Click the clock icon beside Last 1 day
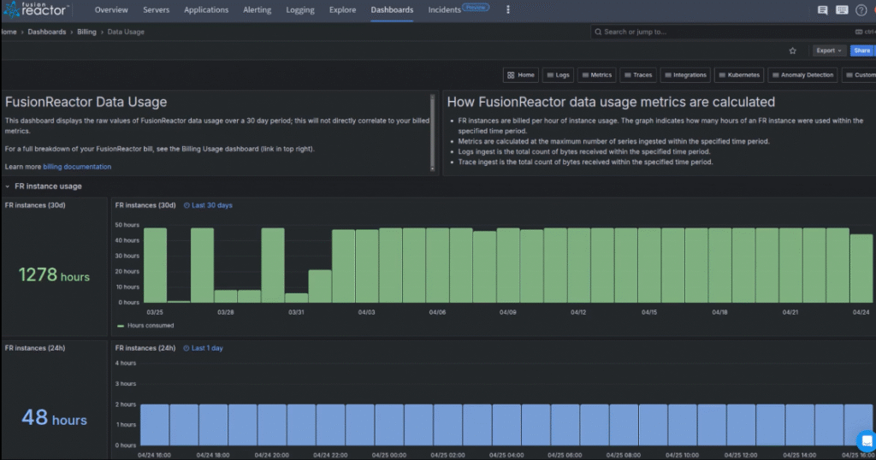 186,348
